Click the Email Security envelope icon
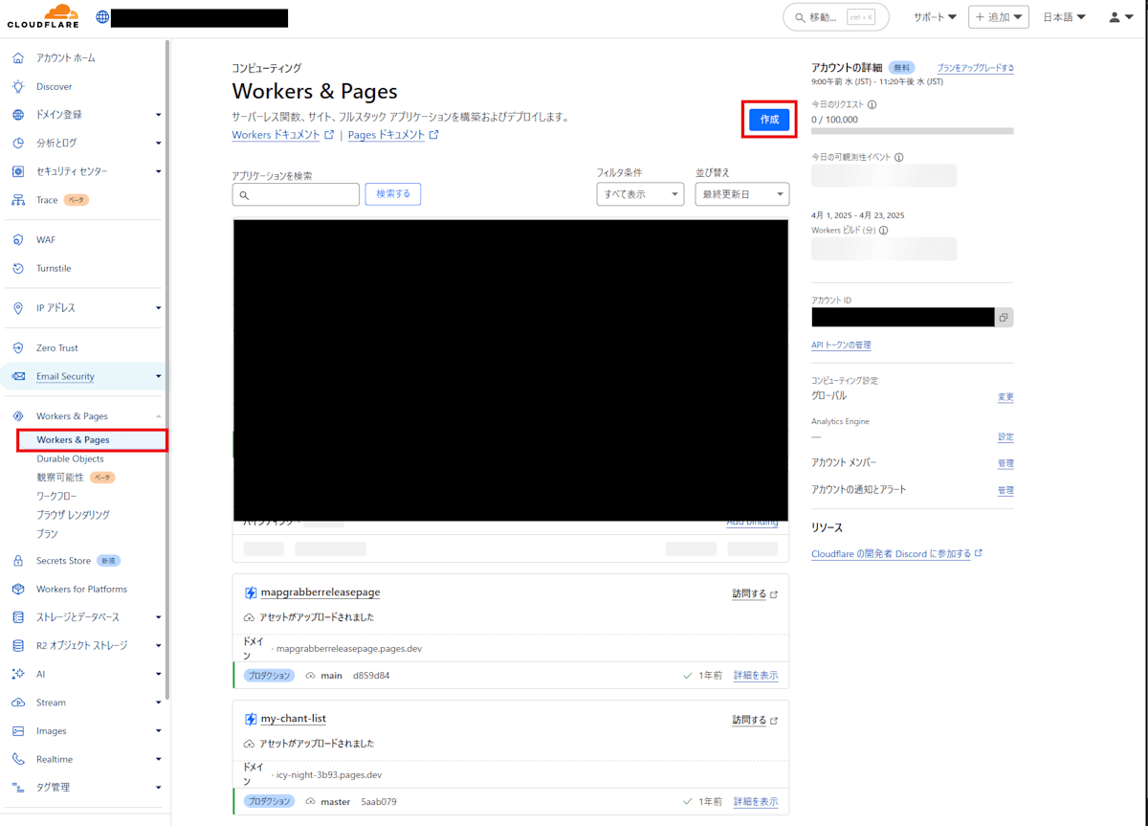 pyautogui.click(x=18, y=376)
